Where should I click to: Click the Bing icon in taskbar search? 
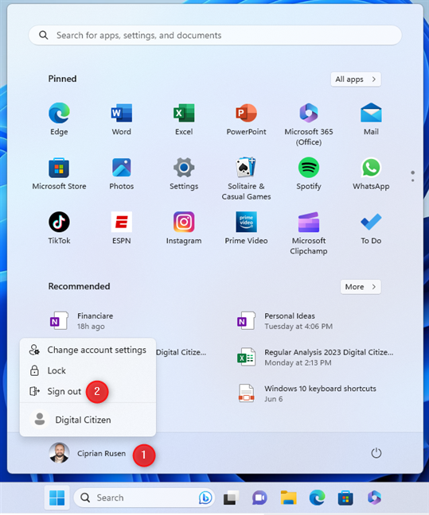tap(205, 498)
